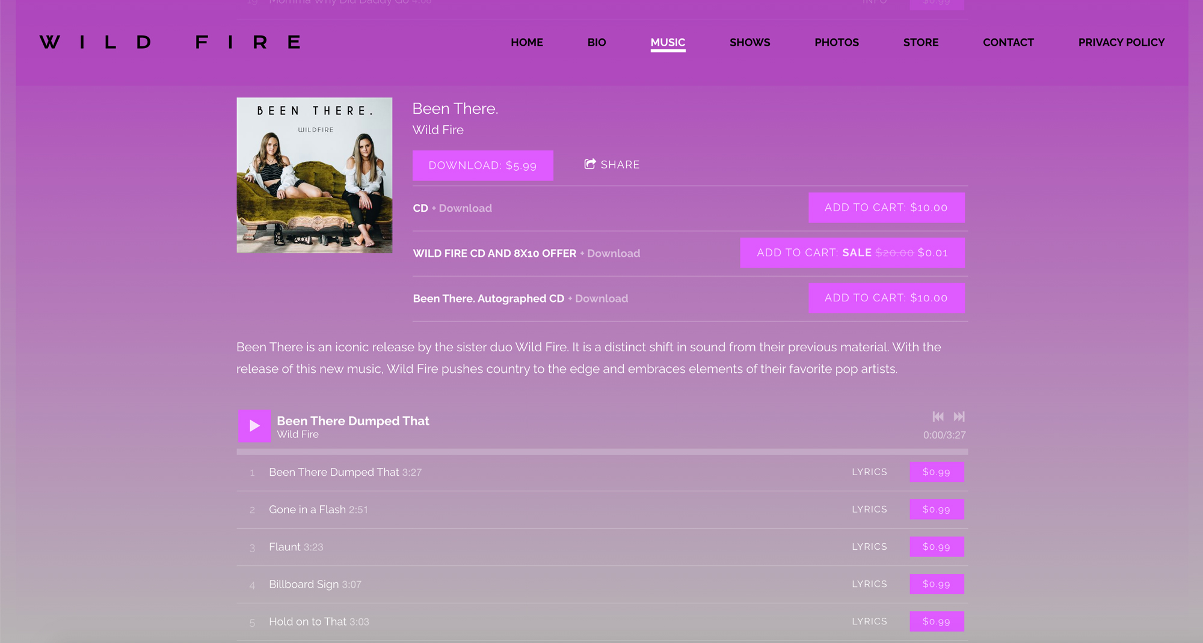This screenshot has height=643, width=1203.
Task: Go to the CONTACT page
Action: point(1008,42)
